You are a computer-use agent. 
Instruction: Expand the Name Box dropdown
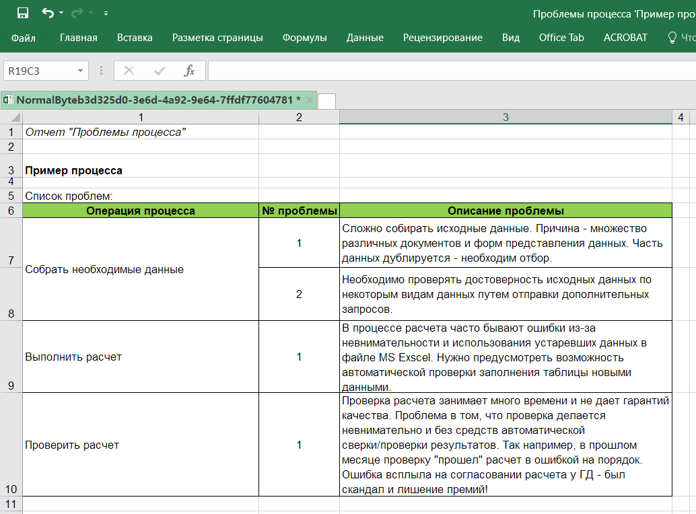pyautogui.click(x=81, y=71)
